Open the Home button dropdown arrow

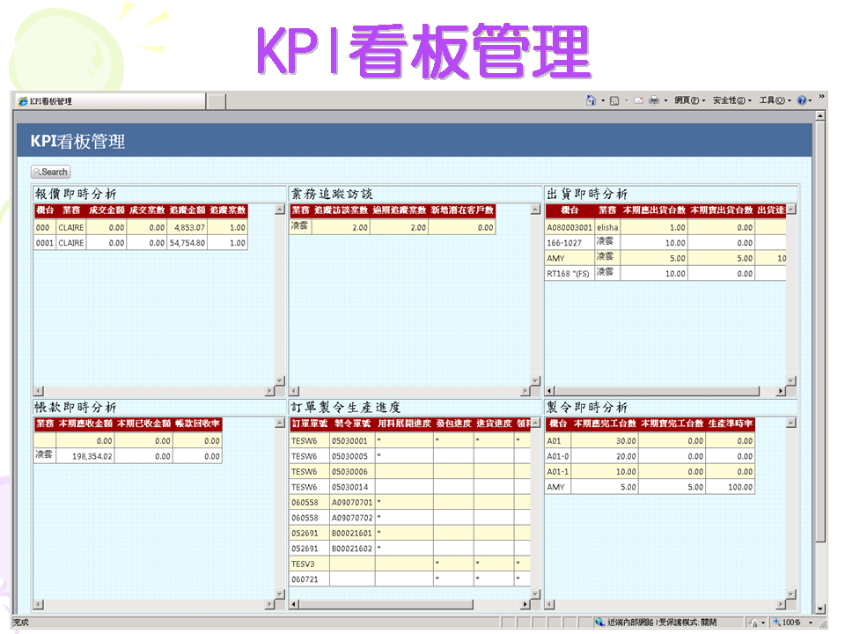tap(602, 100)
